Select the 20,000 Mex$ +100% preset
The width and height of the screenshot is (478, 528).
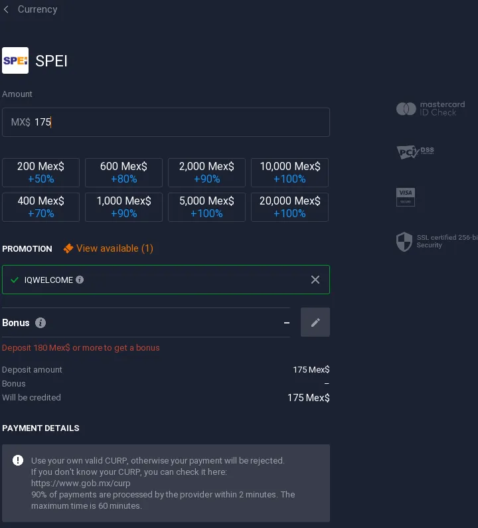290,207
